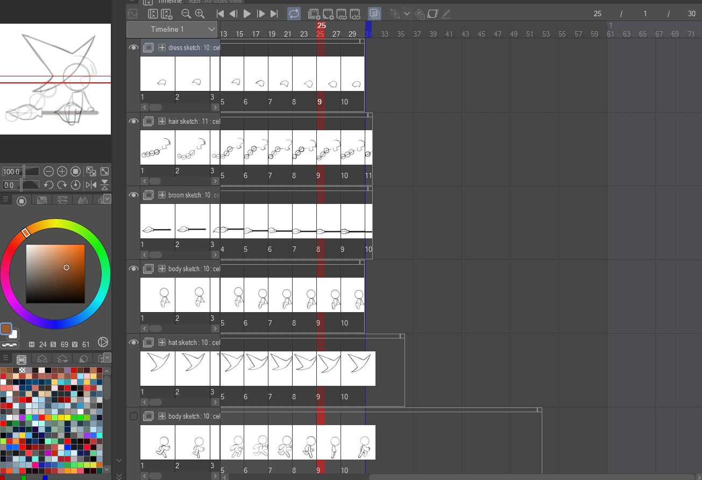Expand the hat sketch layer folder
Image resolution: width=702 pixels, height=480 pixels.
pos(162,342)
